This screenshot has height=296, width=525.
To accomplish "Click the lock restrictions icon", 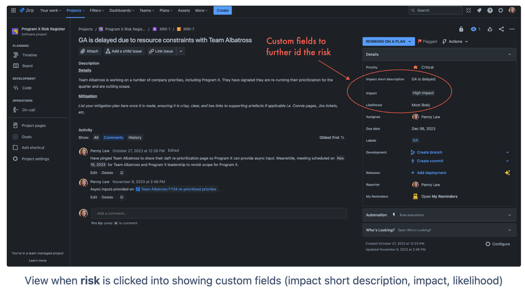I will [461, 29].
